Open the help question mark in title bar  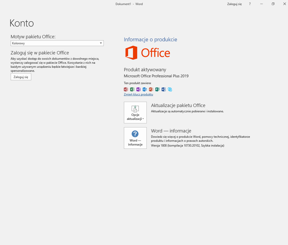[x=250, y=4]
